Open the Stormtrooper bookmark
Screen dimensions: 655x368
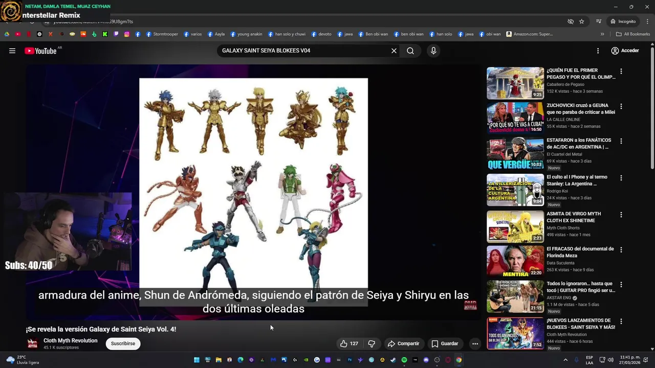[x=162, y=34]
